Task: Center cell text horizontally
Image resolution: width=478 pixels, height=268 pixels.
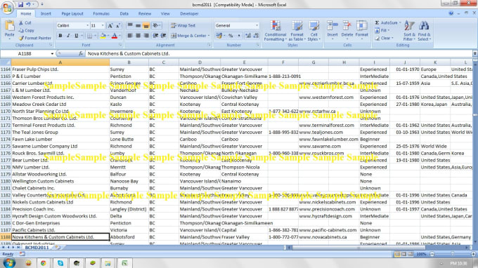Action: click(138, 36)
